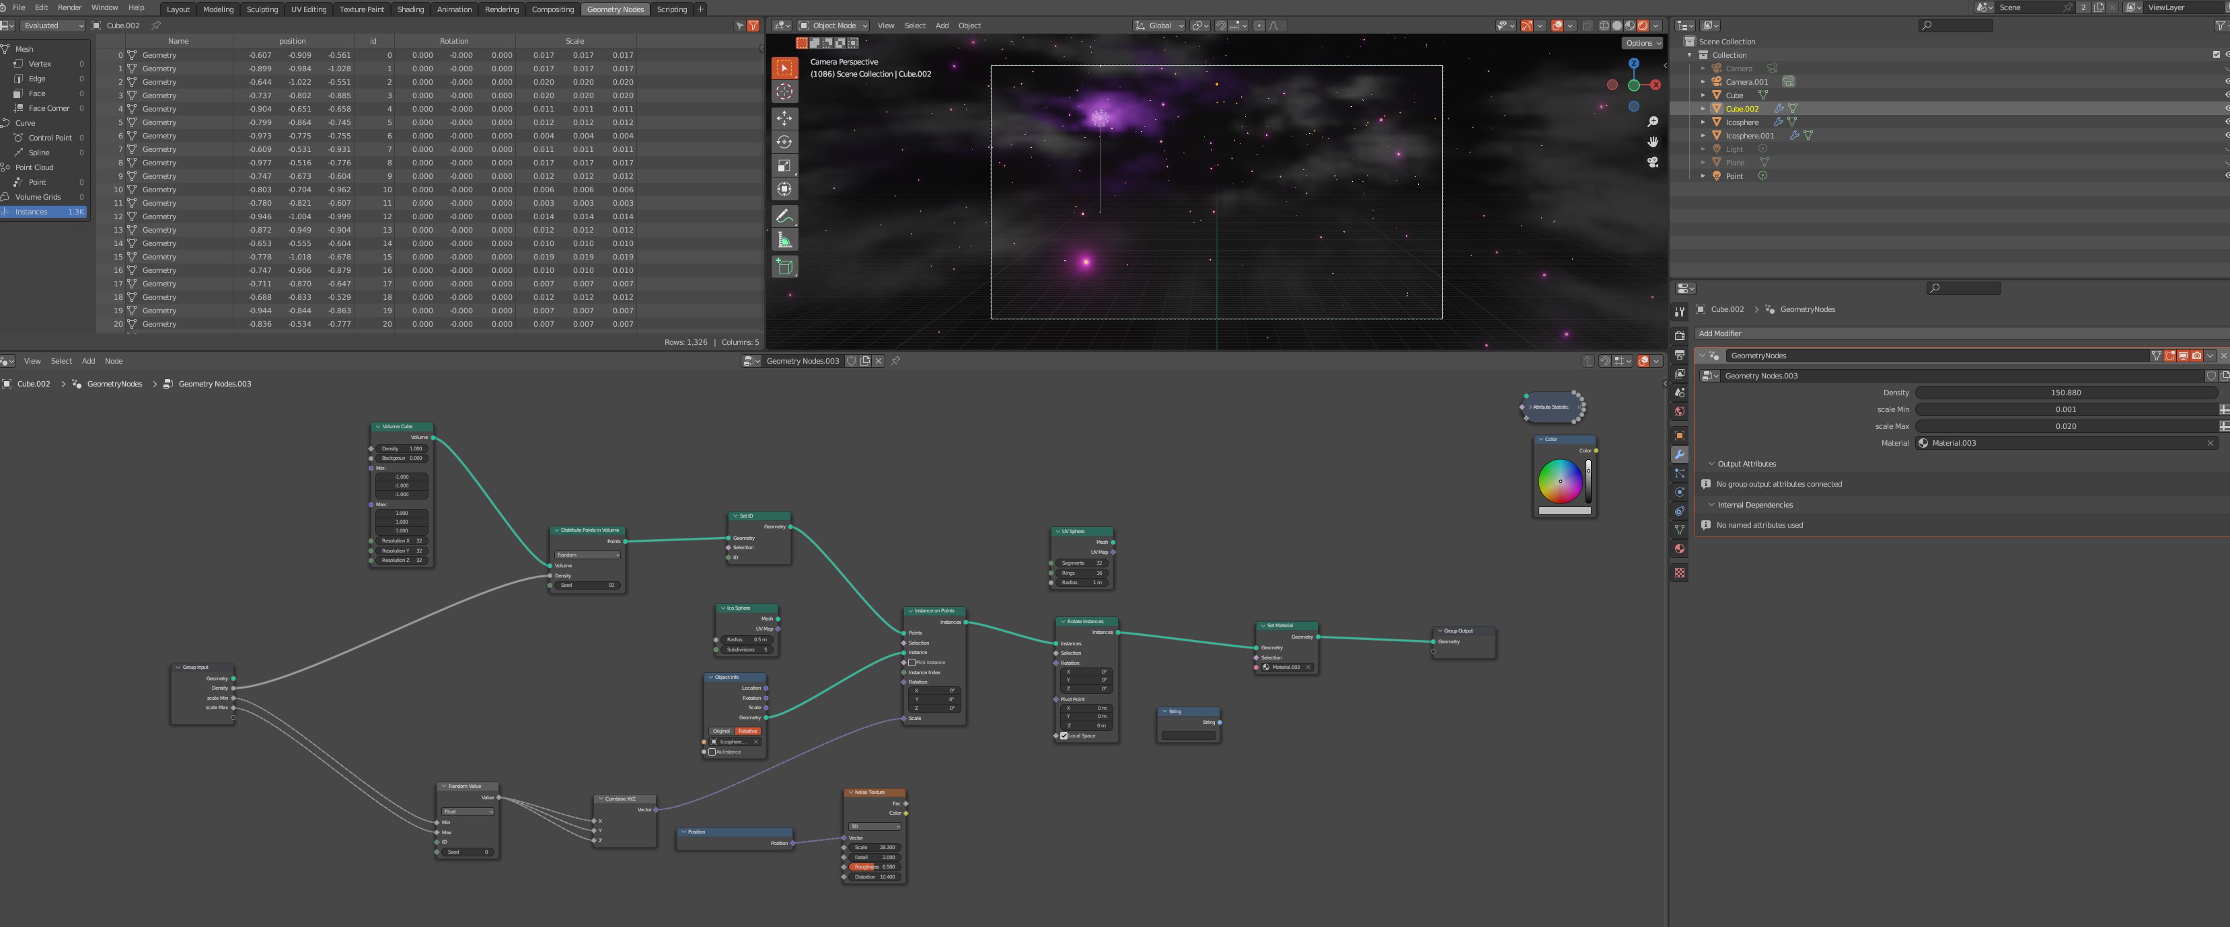Open the World properties tab
Viewport: 2230px width, 927px height.
pos(1680,411)
